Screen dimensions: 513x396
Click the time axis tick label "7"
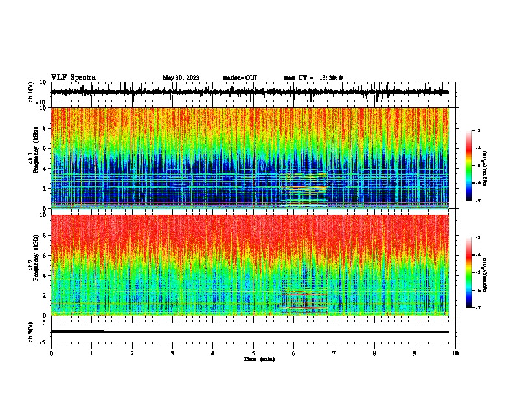pos(334,353)
